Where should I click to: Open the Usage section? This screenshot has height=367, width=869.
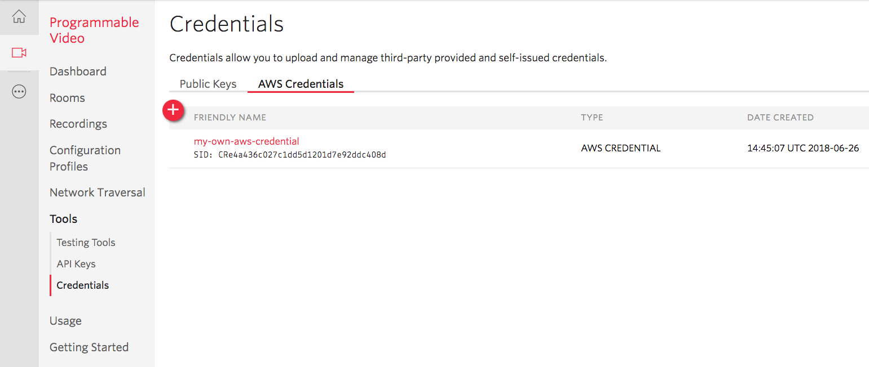tap(65, 320)
